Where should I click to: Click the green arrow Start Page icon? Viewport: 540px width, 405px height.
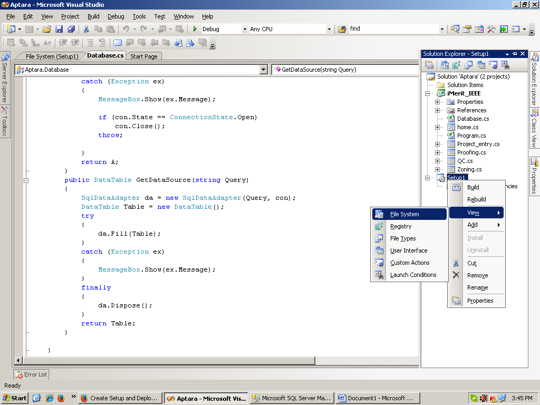504,30
